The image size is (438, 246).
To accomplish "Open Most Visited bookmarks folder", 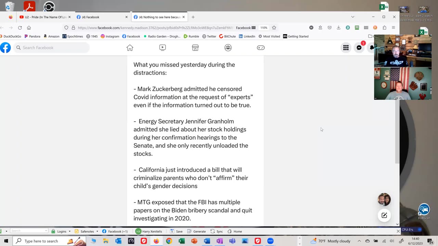I will 269,36.
